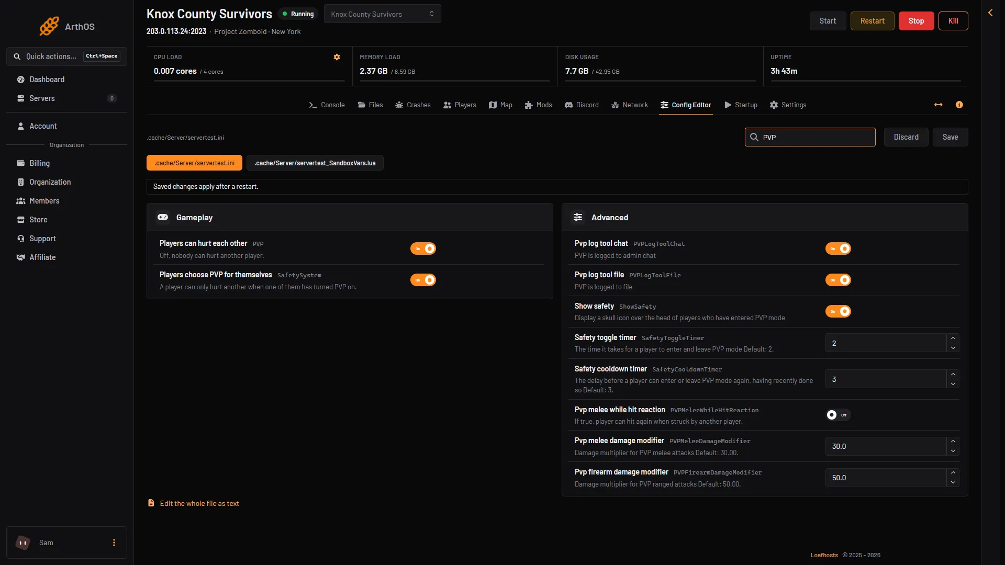
Task: Stop the server
Action: tap(916, 21)
